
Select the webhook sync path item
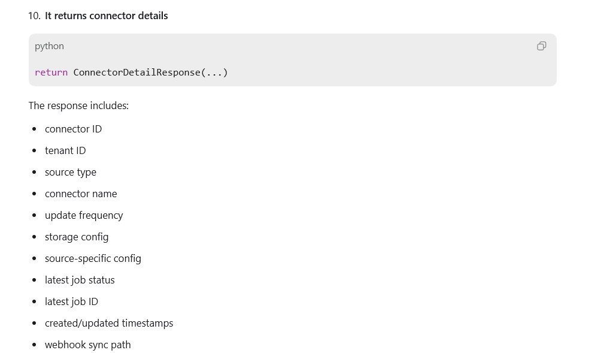[88, 345]
